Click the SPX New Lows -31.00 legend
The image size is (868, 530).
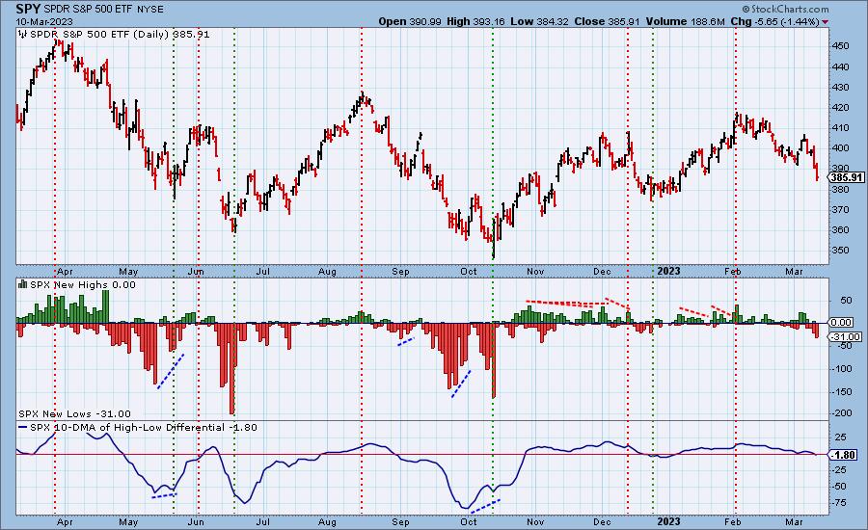point(74,413)
